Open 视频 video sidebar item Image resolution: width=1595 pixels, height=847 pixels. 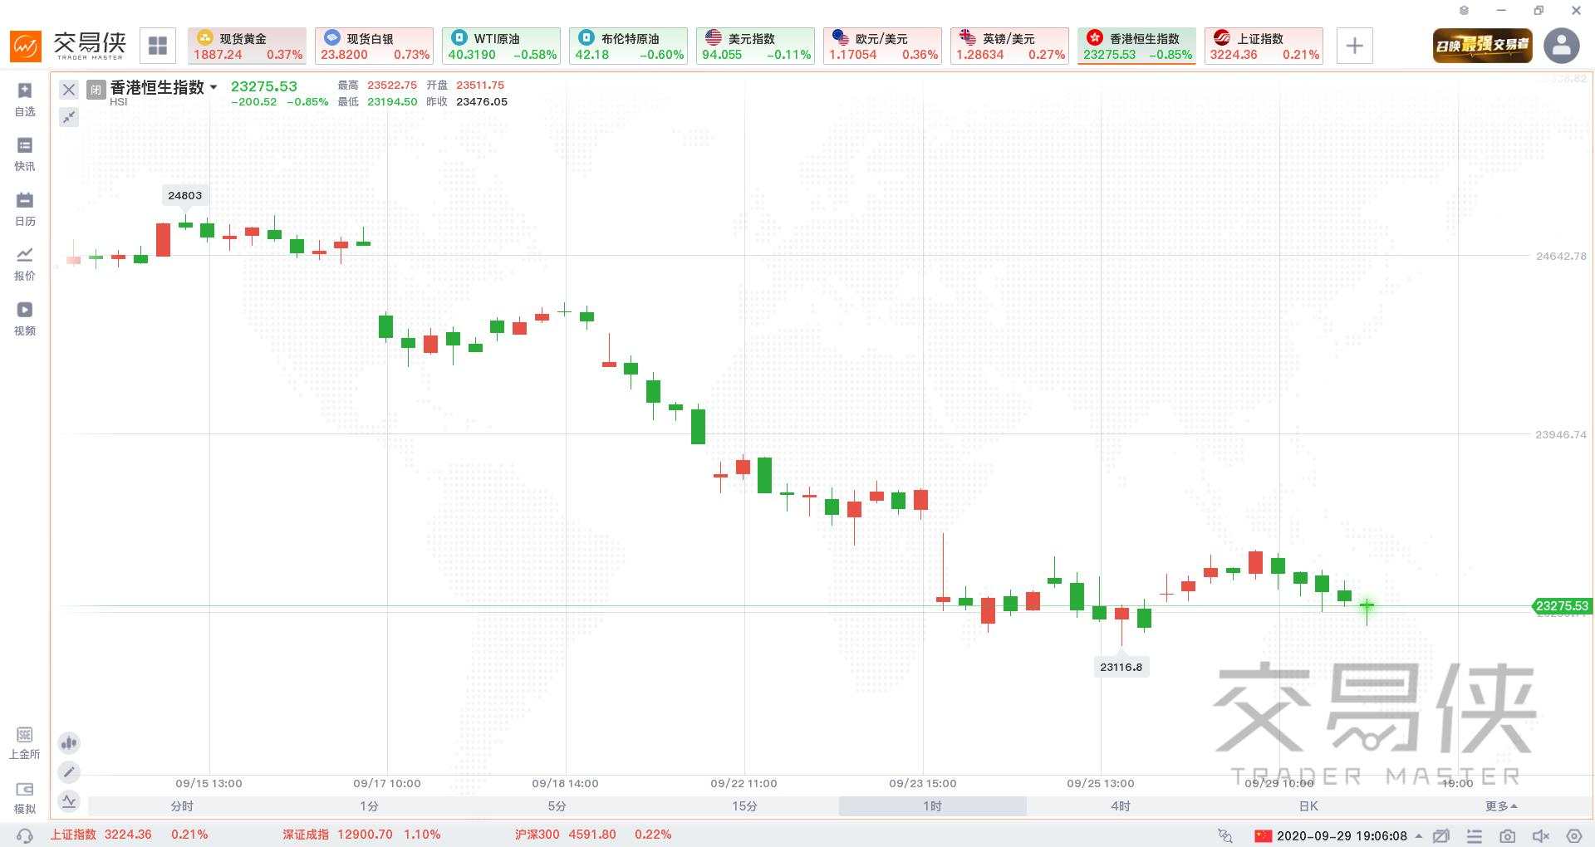tap(25, 319)
